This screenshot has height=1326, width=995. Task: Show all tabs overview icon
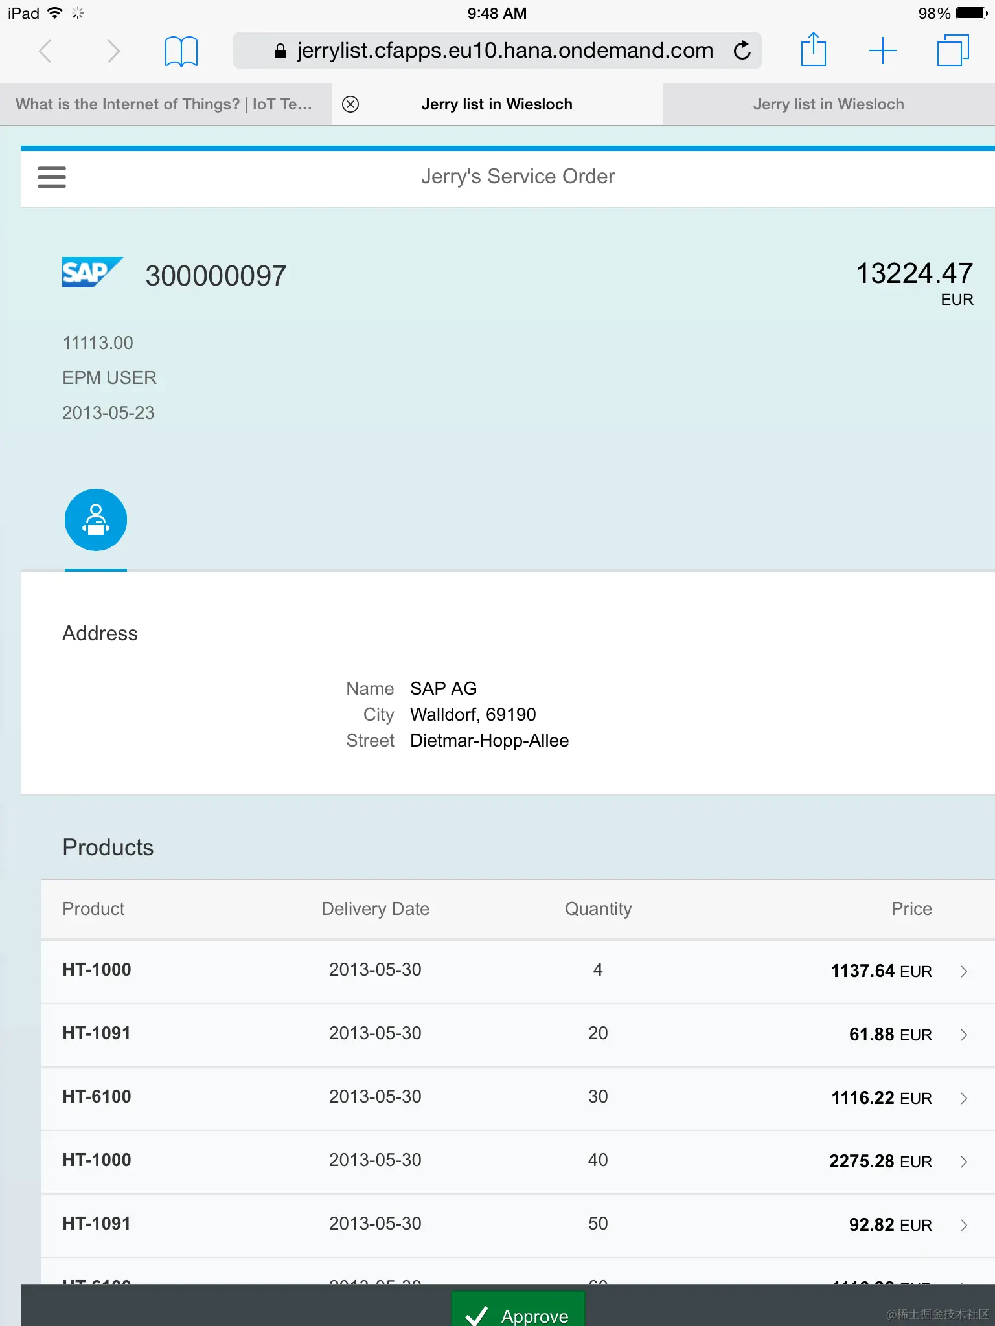[953, 51]
